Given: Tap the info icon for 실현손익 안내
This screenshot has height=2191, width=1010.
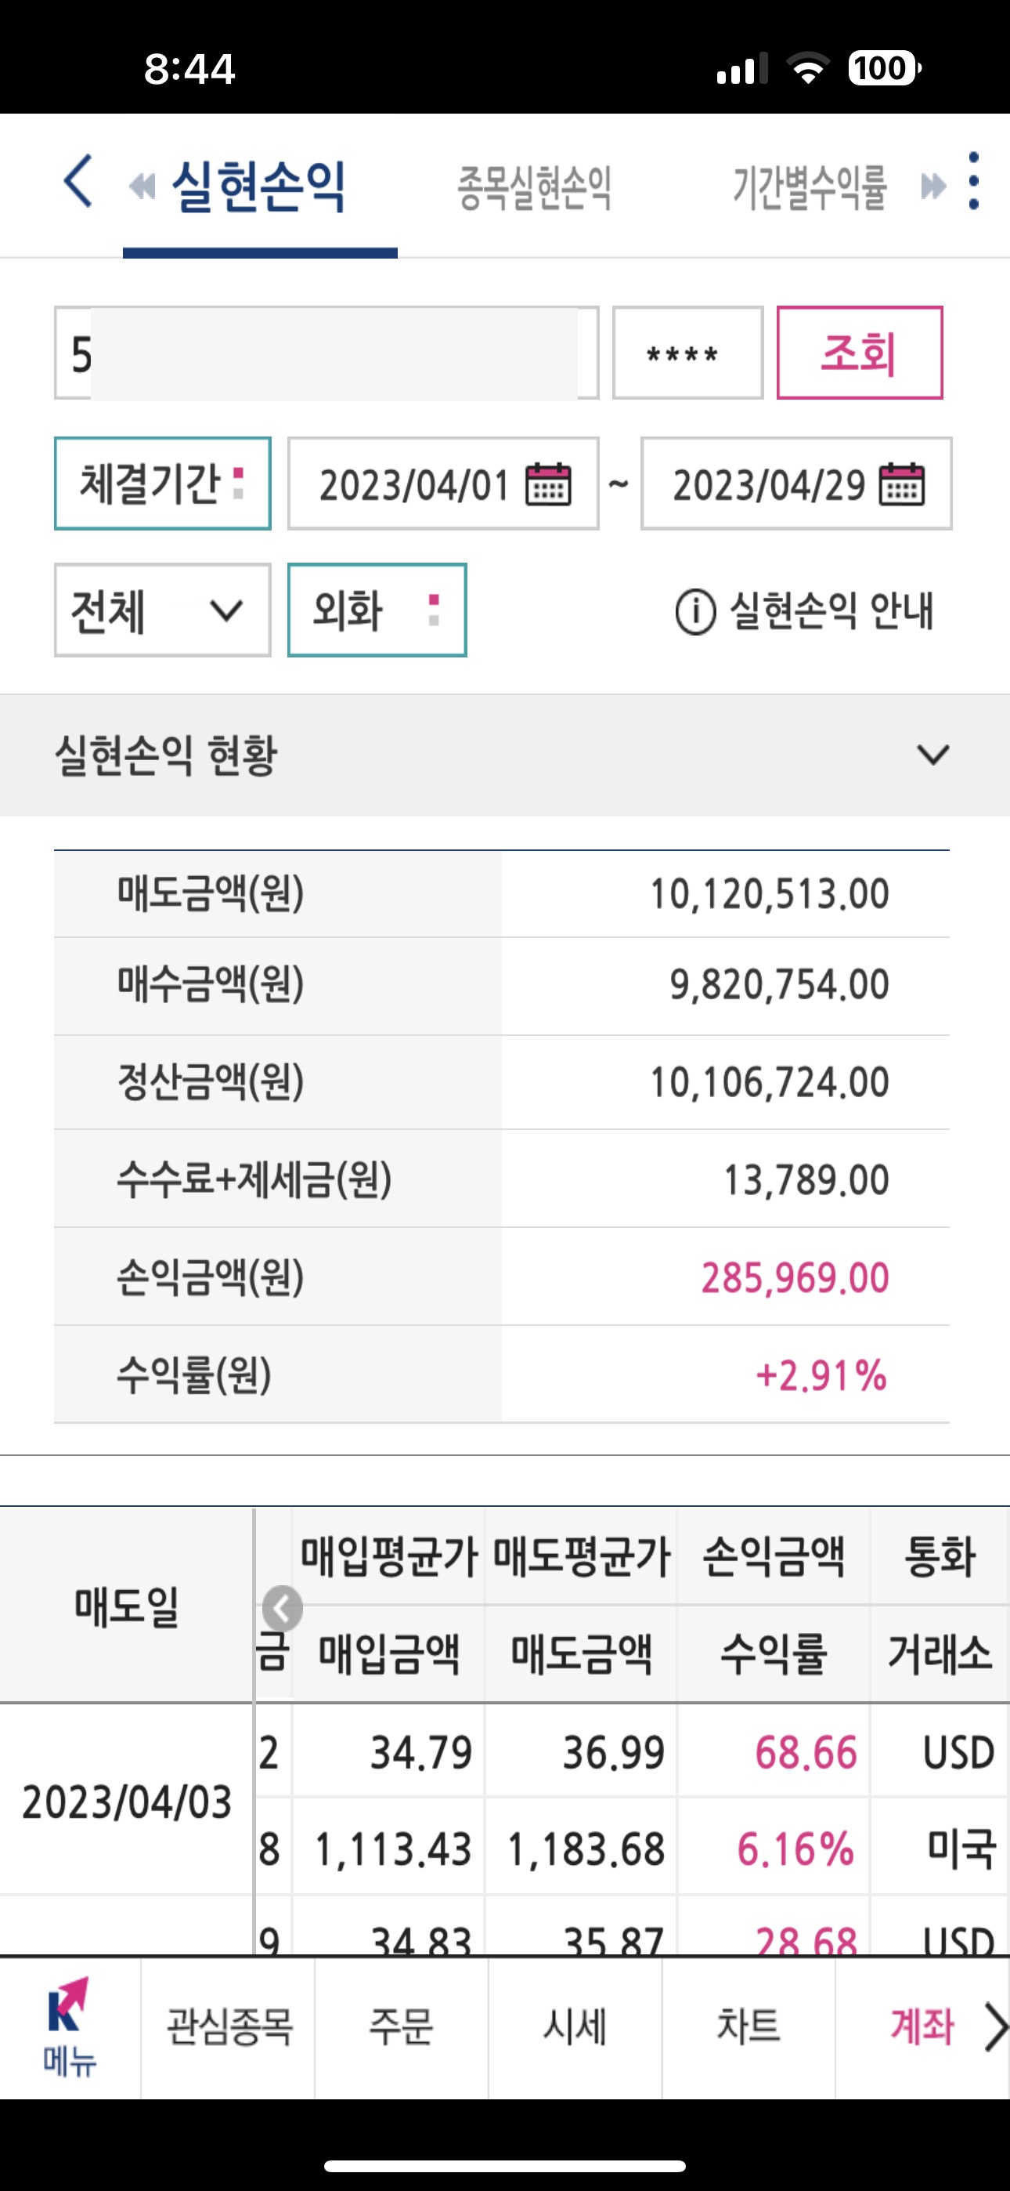Looking at the screenshot, I should 695,611.
